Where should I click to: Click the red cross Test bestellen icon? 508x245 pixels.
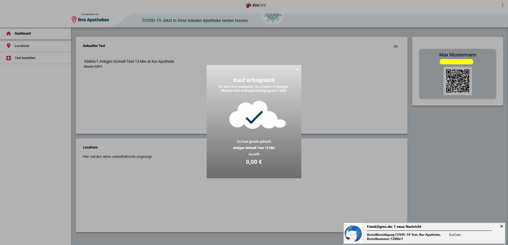click(x=8, y=58)
